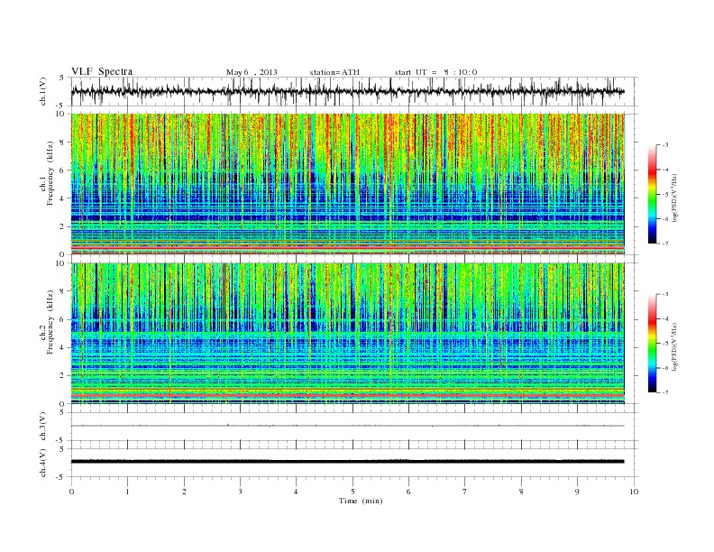Click the "VLF Spectra" plot title

click(x=102, y=71)
